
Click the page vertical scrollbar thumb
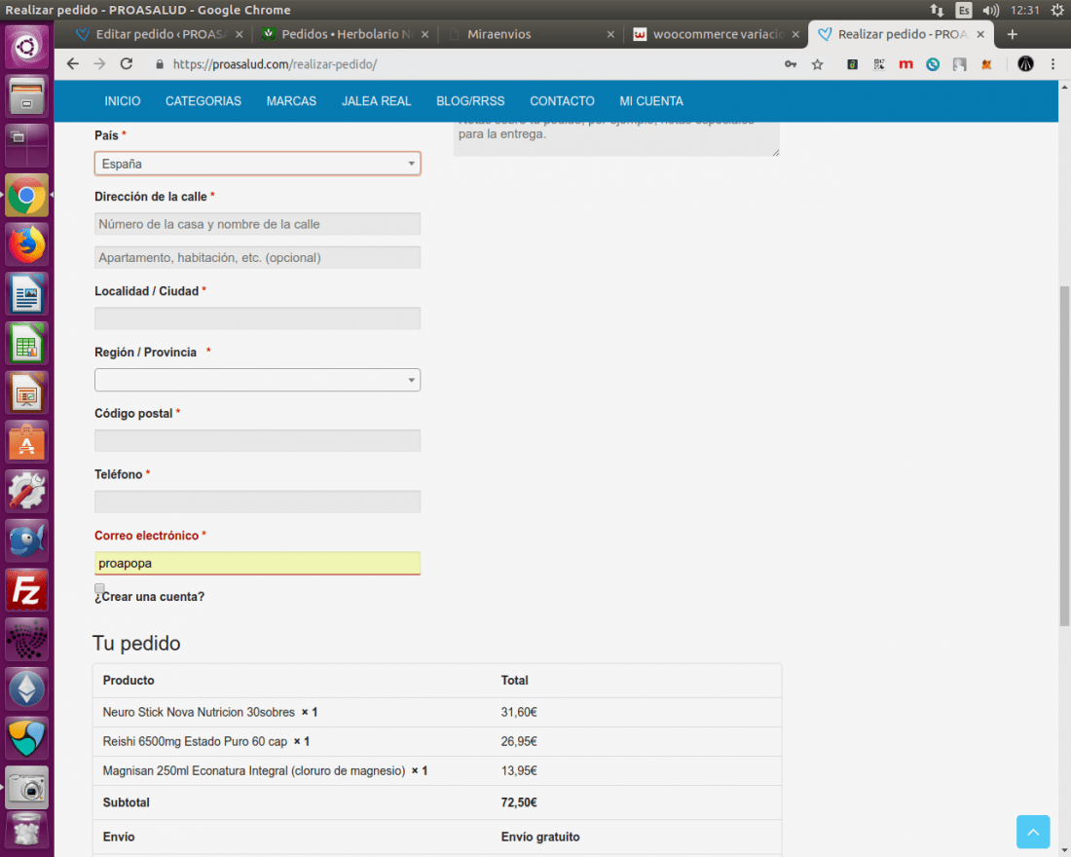(1064, 456)
